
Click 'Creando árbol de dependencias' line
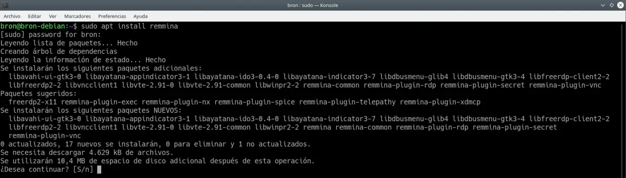click(59, 51)
